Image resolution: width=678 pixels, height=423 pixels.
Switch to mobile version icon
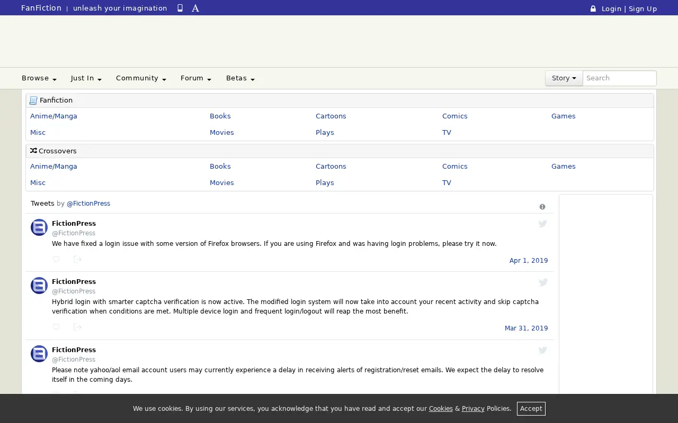click(x=180, y=8)
